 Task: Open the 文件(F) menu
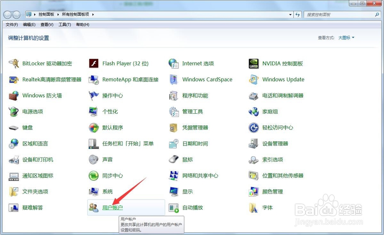pos(12,25)
